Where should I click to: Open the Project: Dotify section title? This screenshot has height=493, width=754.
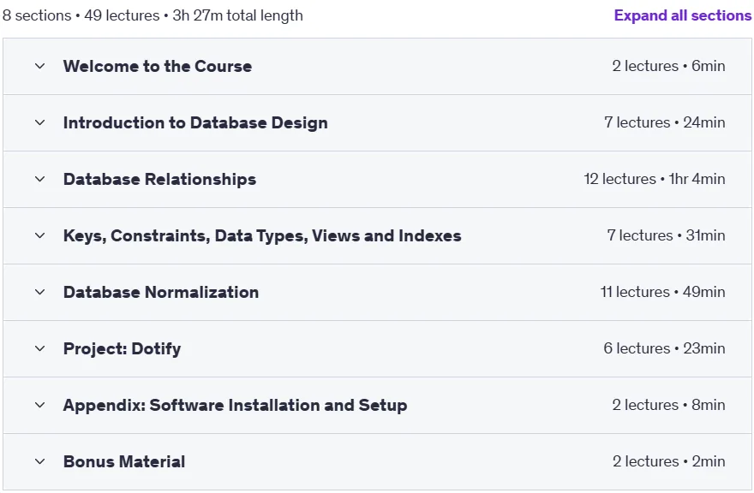pyautogui.click(x=123, y=349)
